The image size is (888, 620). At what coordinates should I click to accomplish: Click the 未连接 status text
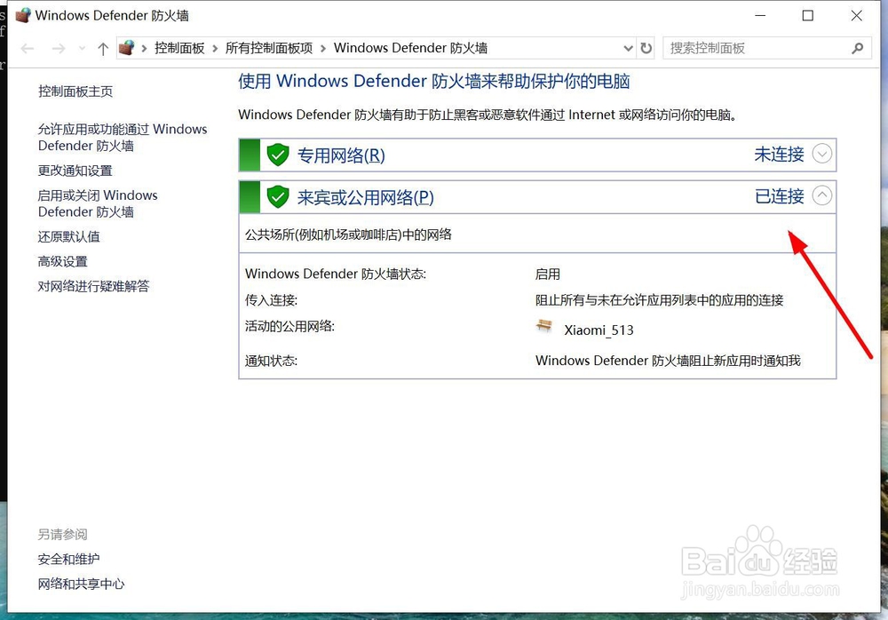point(780,155)
